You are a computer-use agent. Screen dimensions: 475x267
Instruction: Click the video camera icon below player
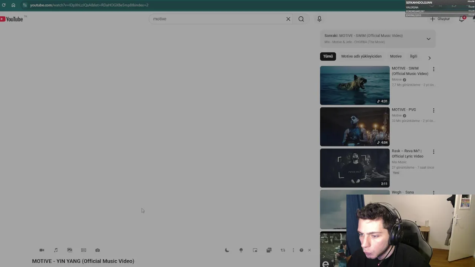[42, 250]
